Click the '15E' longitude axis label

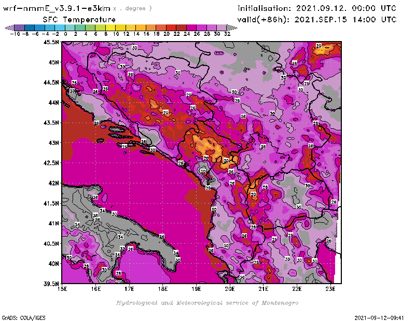62,289
